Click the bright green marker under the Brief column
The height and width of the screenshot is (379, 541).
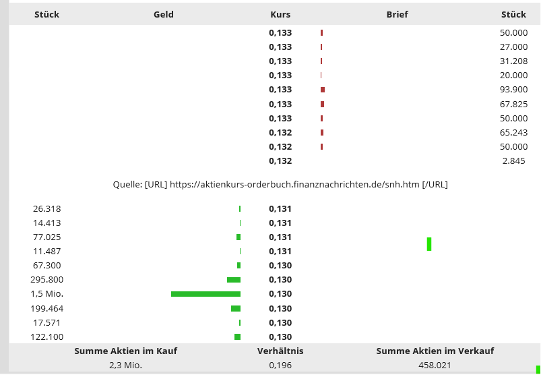pyautogui.click(x=428, y=243)
